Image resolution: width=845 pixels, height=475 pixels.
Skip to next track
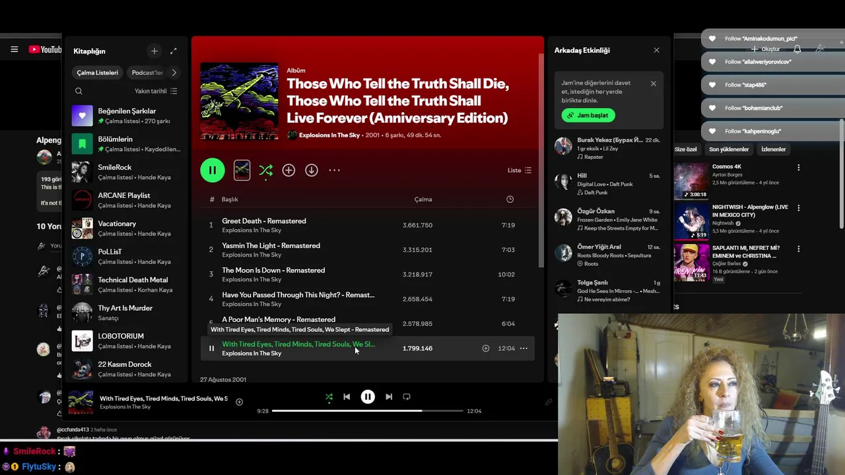click(389, 396)
